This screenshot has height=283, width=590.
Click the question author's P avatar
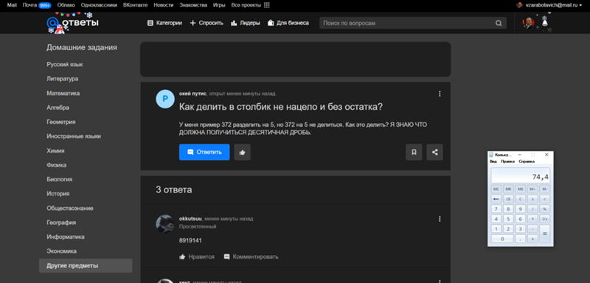click(164, 99)
